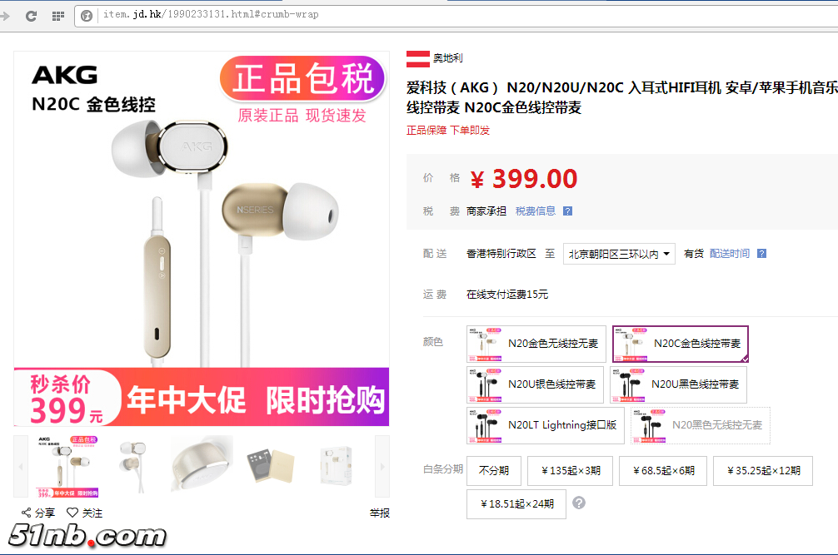838x555 pixels.
Task: Open the 税费信息 tax info link
Action: (x=535, y=211)
